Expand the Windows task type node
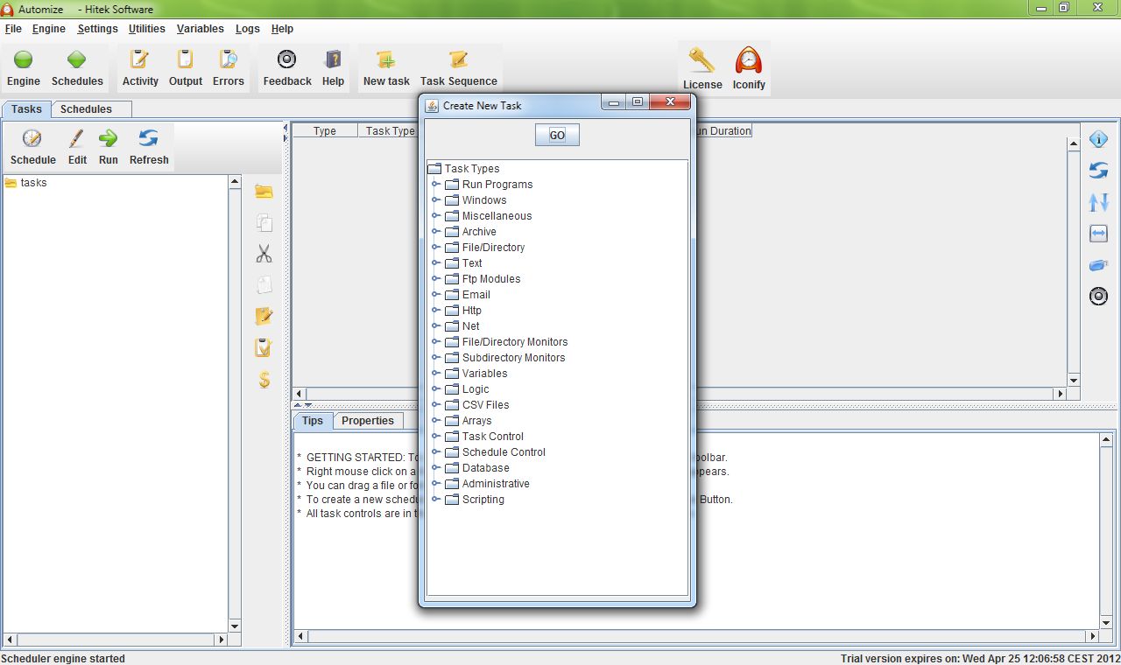The image size is (1121, 665). (436, 200)
